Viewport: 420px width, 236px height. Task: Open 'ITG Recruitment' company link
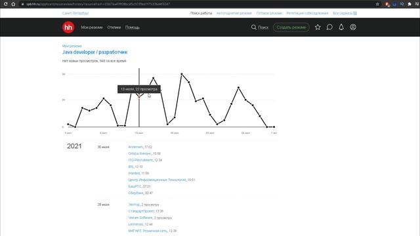pyautogui.click(x=140, y=160)
